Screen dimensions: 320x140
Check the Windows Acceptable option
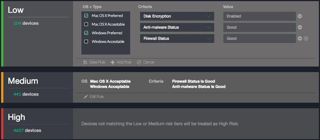[x=86, y=42]
